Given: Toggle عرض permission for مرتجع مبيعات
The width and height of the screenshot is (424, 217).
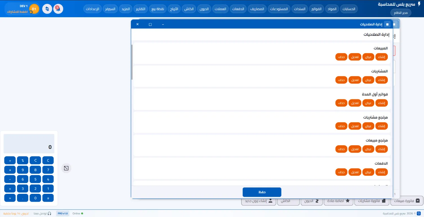Looking at the screenshot, I should pos(368,149).
